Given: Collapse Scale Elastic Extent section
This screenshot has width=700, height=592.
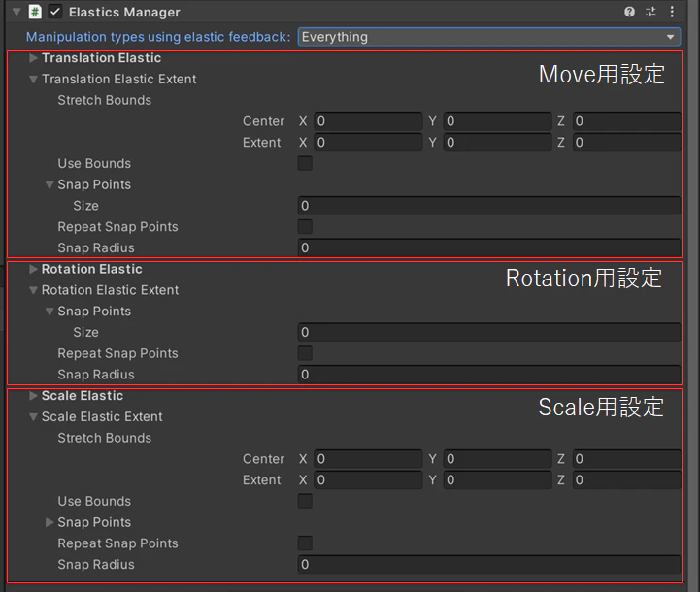Looking at the screenshot, I should (x=33, y=417).
